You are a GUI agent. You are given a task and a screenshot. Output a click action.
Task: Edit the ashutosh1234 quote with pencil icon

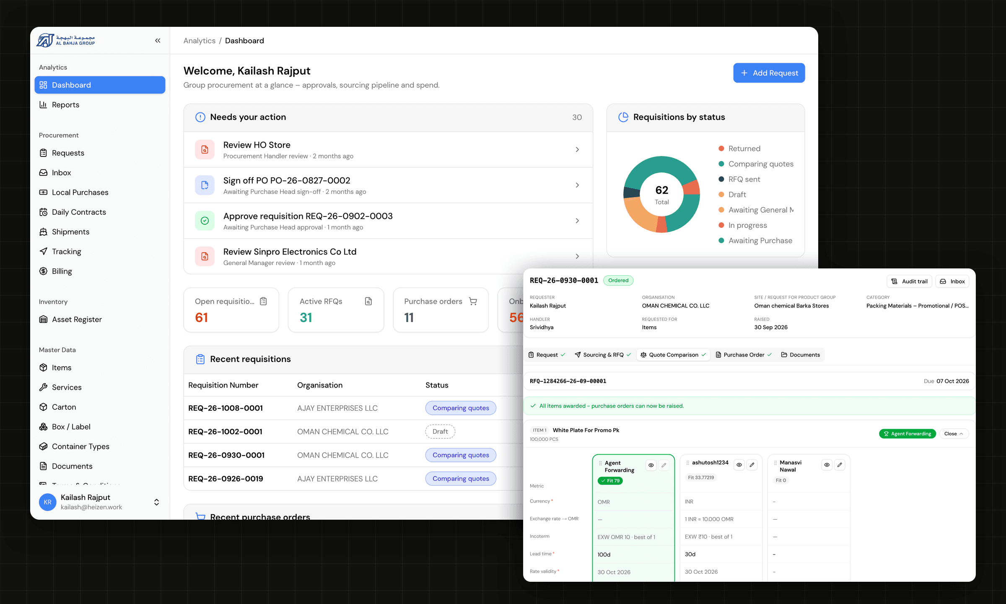click(752, 465)
